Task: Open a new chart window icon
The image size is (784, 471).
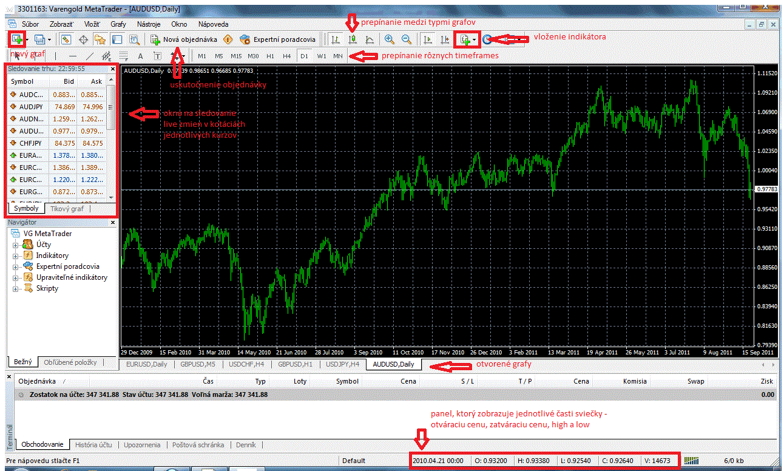Action: click(16, 39)
